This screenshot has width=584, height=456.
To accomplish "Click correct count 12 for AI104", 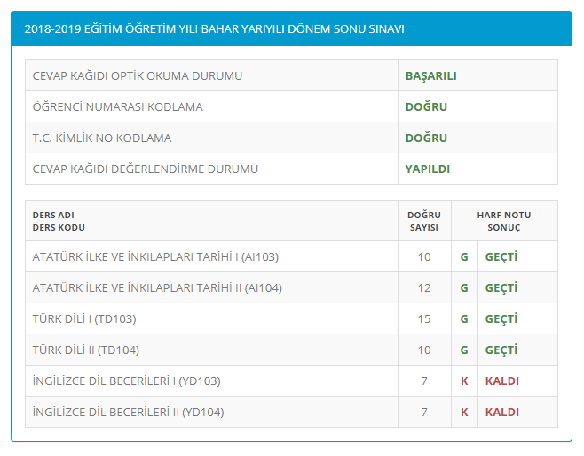I will (424, 287).
